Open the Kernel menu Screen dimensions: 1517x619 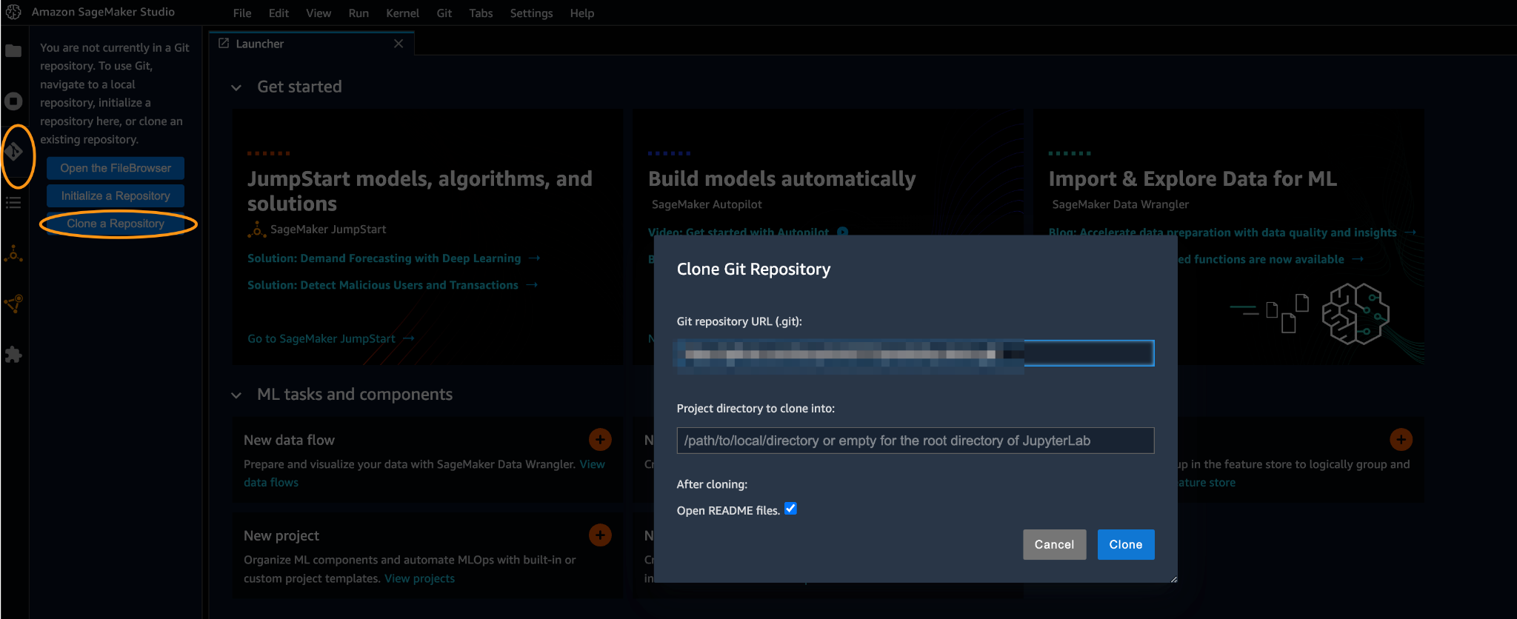[402, 13]
